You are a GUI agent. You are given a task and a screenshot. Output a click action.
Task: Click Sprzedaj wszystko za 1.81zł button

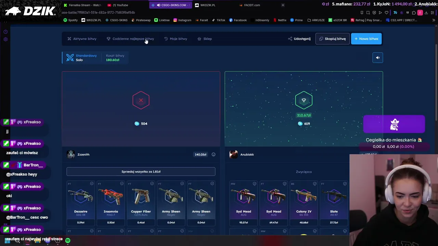coord(141,172)
